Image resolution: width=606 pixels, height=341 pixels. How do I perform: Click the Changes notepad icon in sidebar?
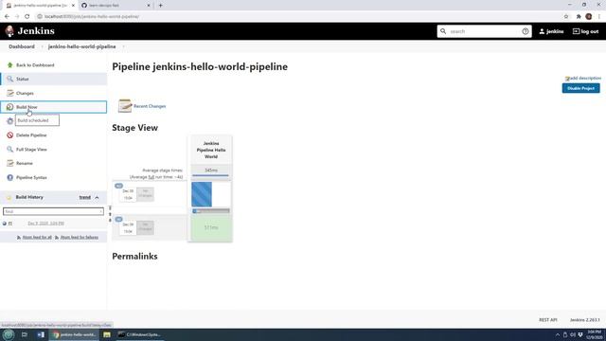10,93
